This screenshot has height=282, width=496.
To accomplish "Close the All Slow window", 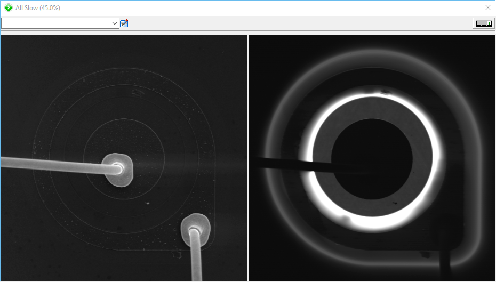I will point(488,7).
